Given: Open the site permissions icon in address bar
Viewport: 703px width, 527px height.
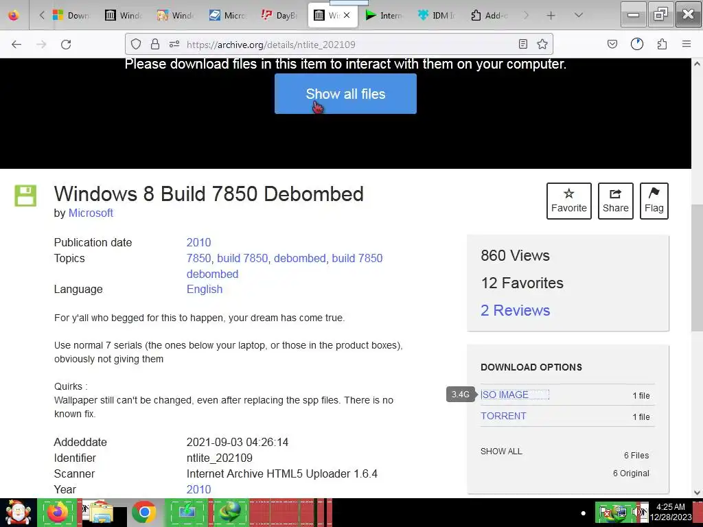Looking at the screenshot, I should pos(174,44).
